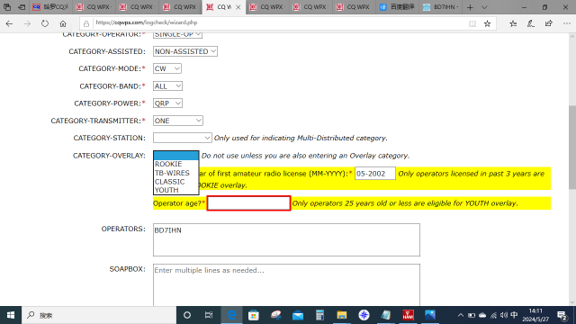
Task: Open the CATEGORY-TRANSMITTER dropdown showing ONE
Action: click(x=178, y=121)
